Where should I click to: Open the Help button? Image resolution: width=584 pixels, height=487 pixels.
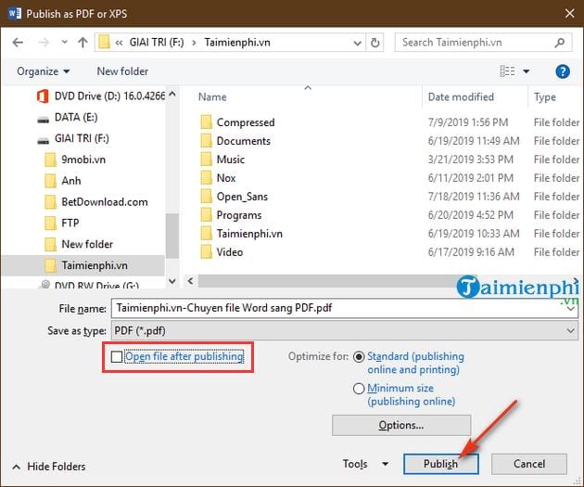click(563, 71)
